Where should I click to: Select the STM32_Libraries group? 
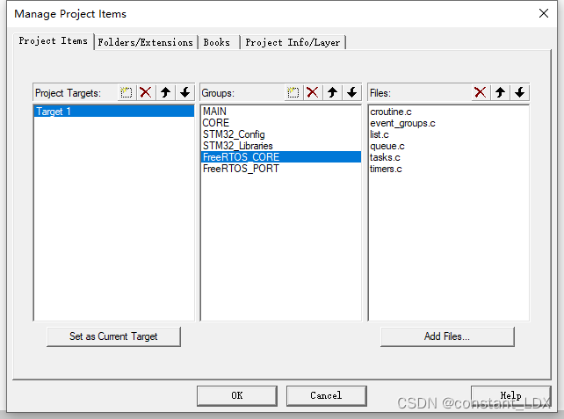pyautogui.click(x=281, y=146)
